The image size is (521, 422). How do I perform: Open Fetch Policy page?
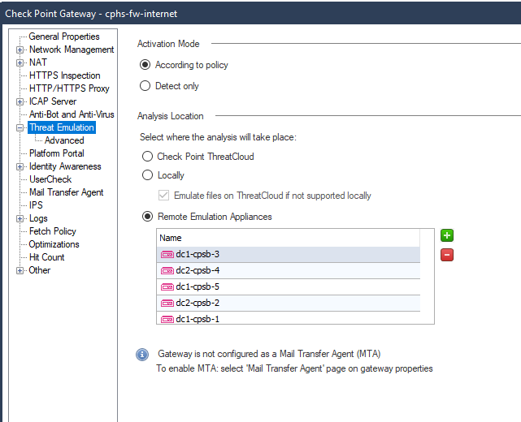[53, 231]
